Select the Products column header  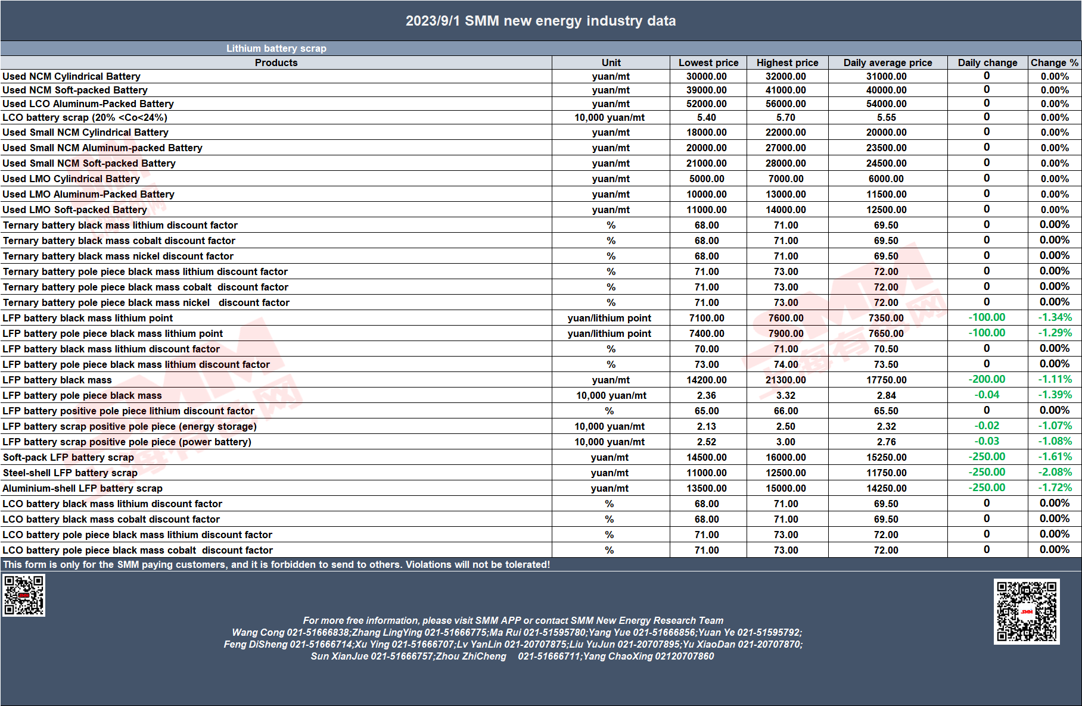276,63
